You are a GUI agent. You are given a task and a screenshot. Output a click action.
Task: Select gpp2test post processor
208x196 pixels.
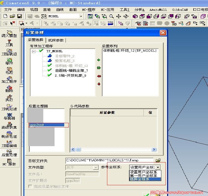click(47, 125)
